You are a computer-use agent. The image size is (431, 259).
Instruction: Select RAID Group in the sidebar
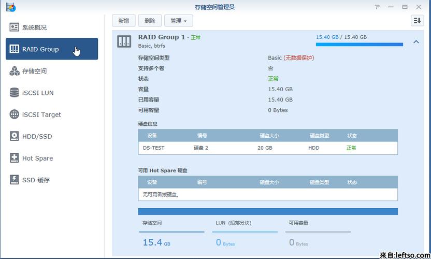52,49
